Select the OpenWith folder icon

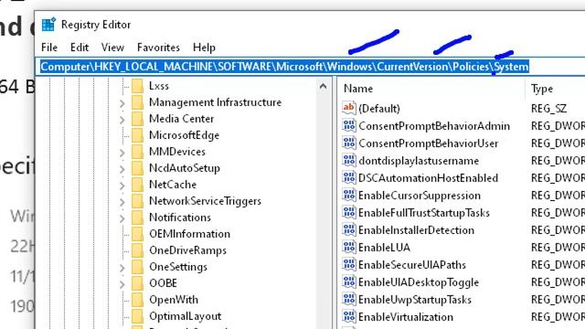point(137,300)
